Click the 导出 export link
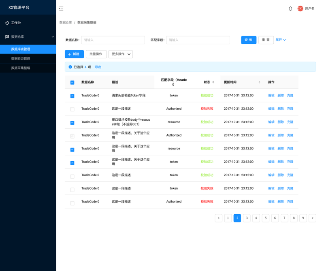The width and height of the screenshot is (324, 271). (x=98, y=67)
